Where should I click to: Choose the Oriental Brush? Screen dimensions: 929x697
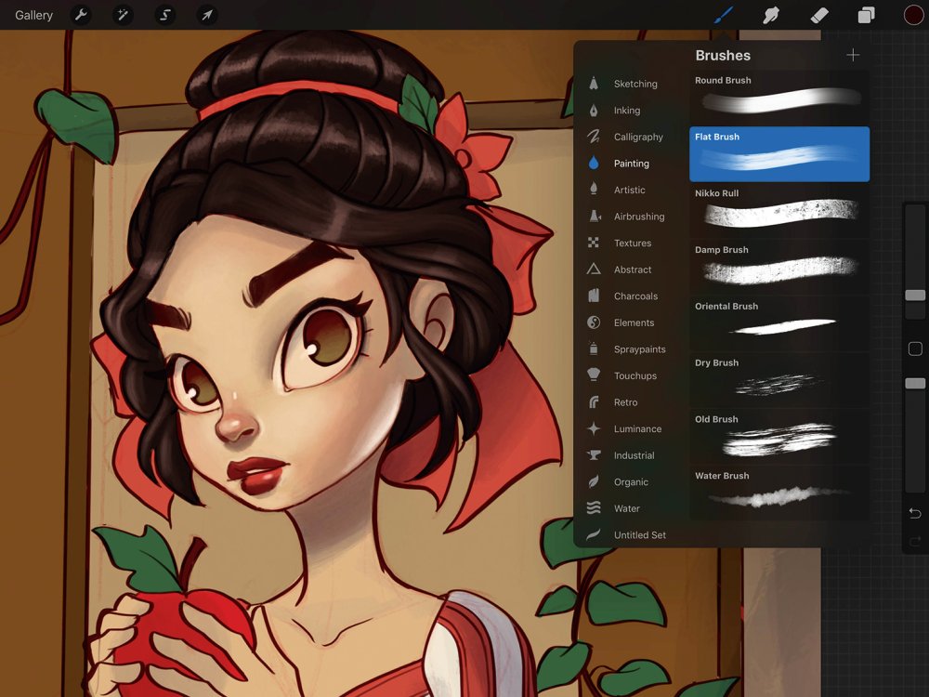pos(779,323)
